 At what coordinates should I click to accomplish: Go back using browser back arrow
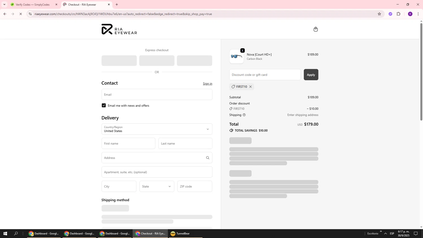tap(5, 14)
